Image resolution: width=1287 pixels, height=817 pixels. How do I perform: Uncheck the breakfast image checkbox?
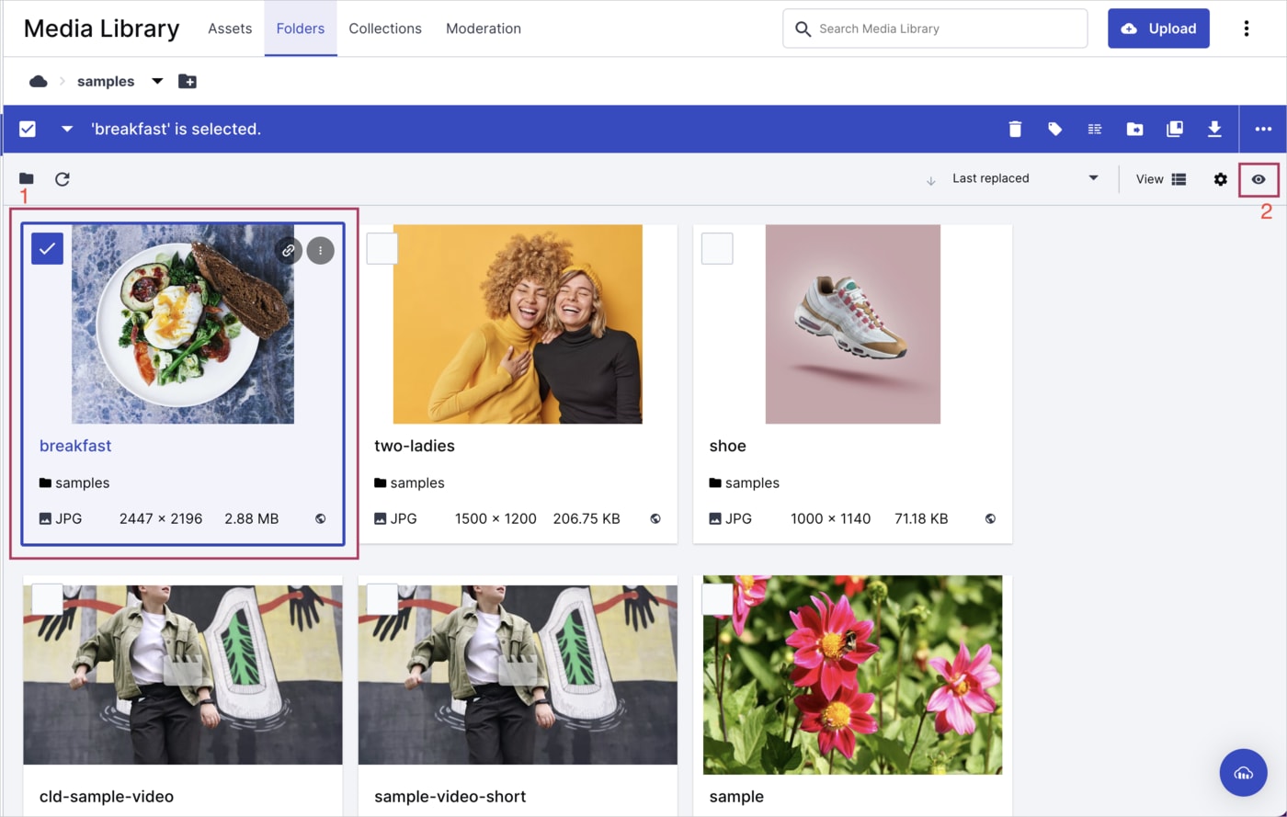pyautogui.click(x=47, y=249)
